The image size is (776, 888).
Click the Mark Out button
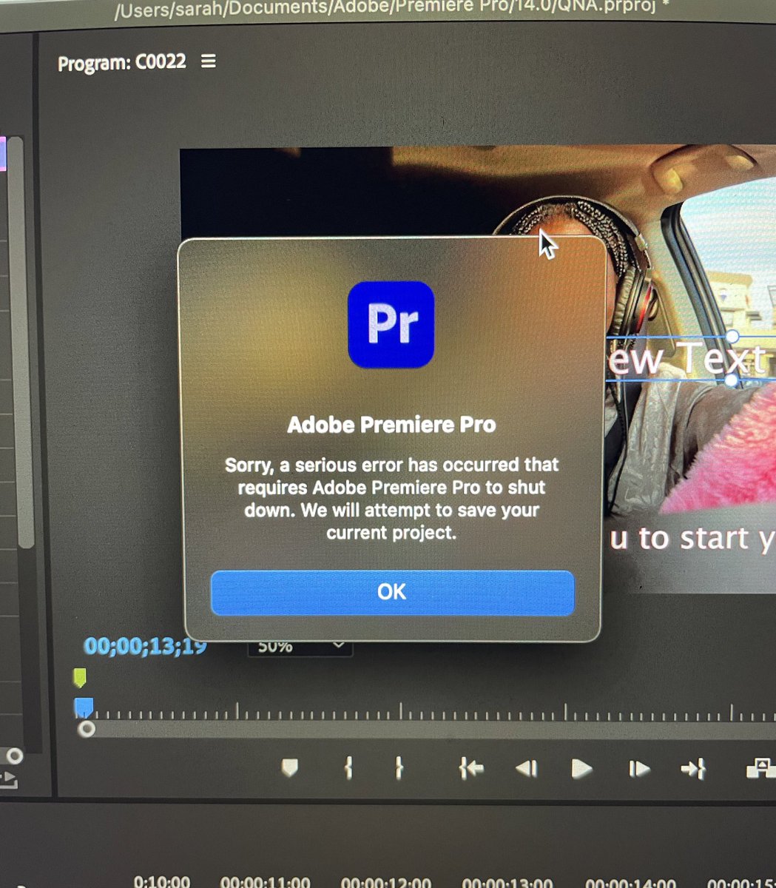click(399, 769)
